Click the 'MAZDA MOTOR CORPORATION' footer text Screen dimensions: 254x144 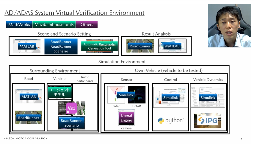26,138
